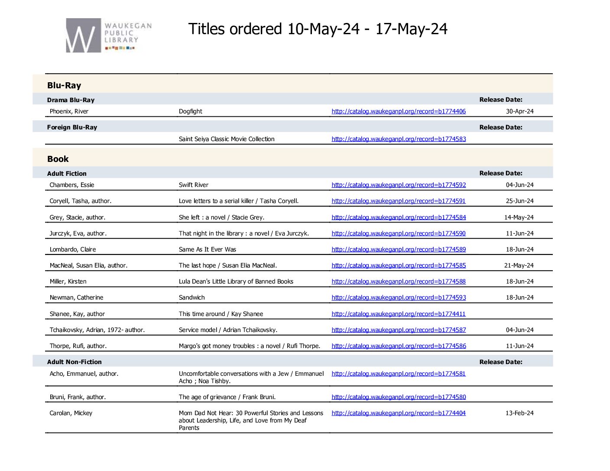
Task: Open catalog link for Dogfight
Action: [399, 111]
